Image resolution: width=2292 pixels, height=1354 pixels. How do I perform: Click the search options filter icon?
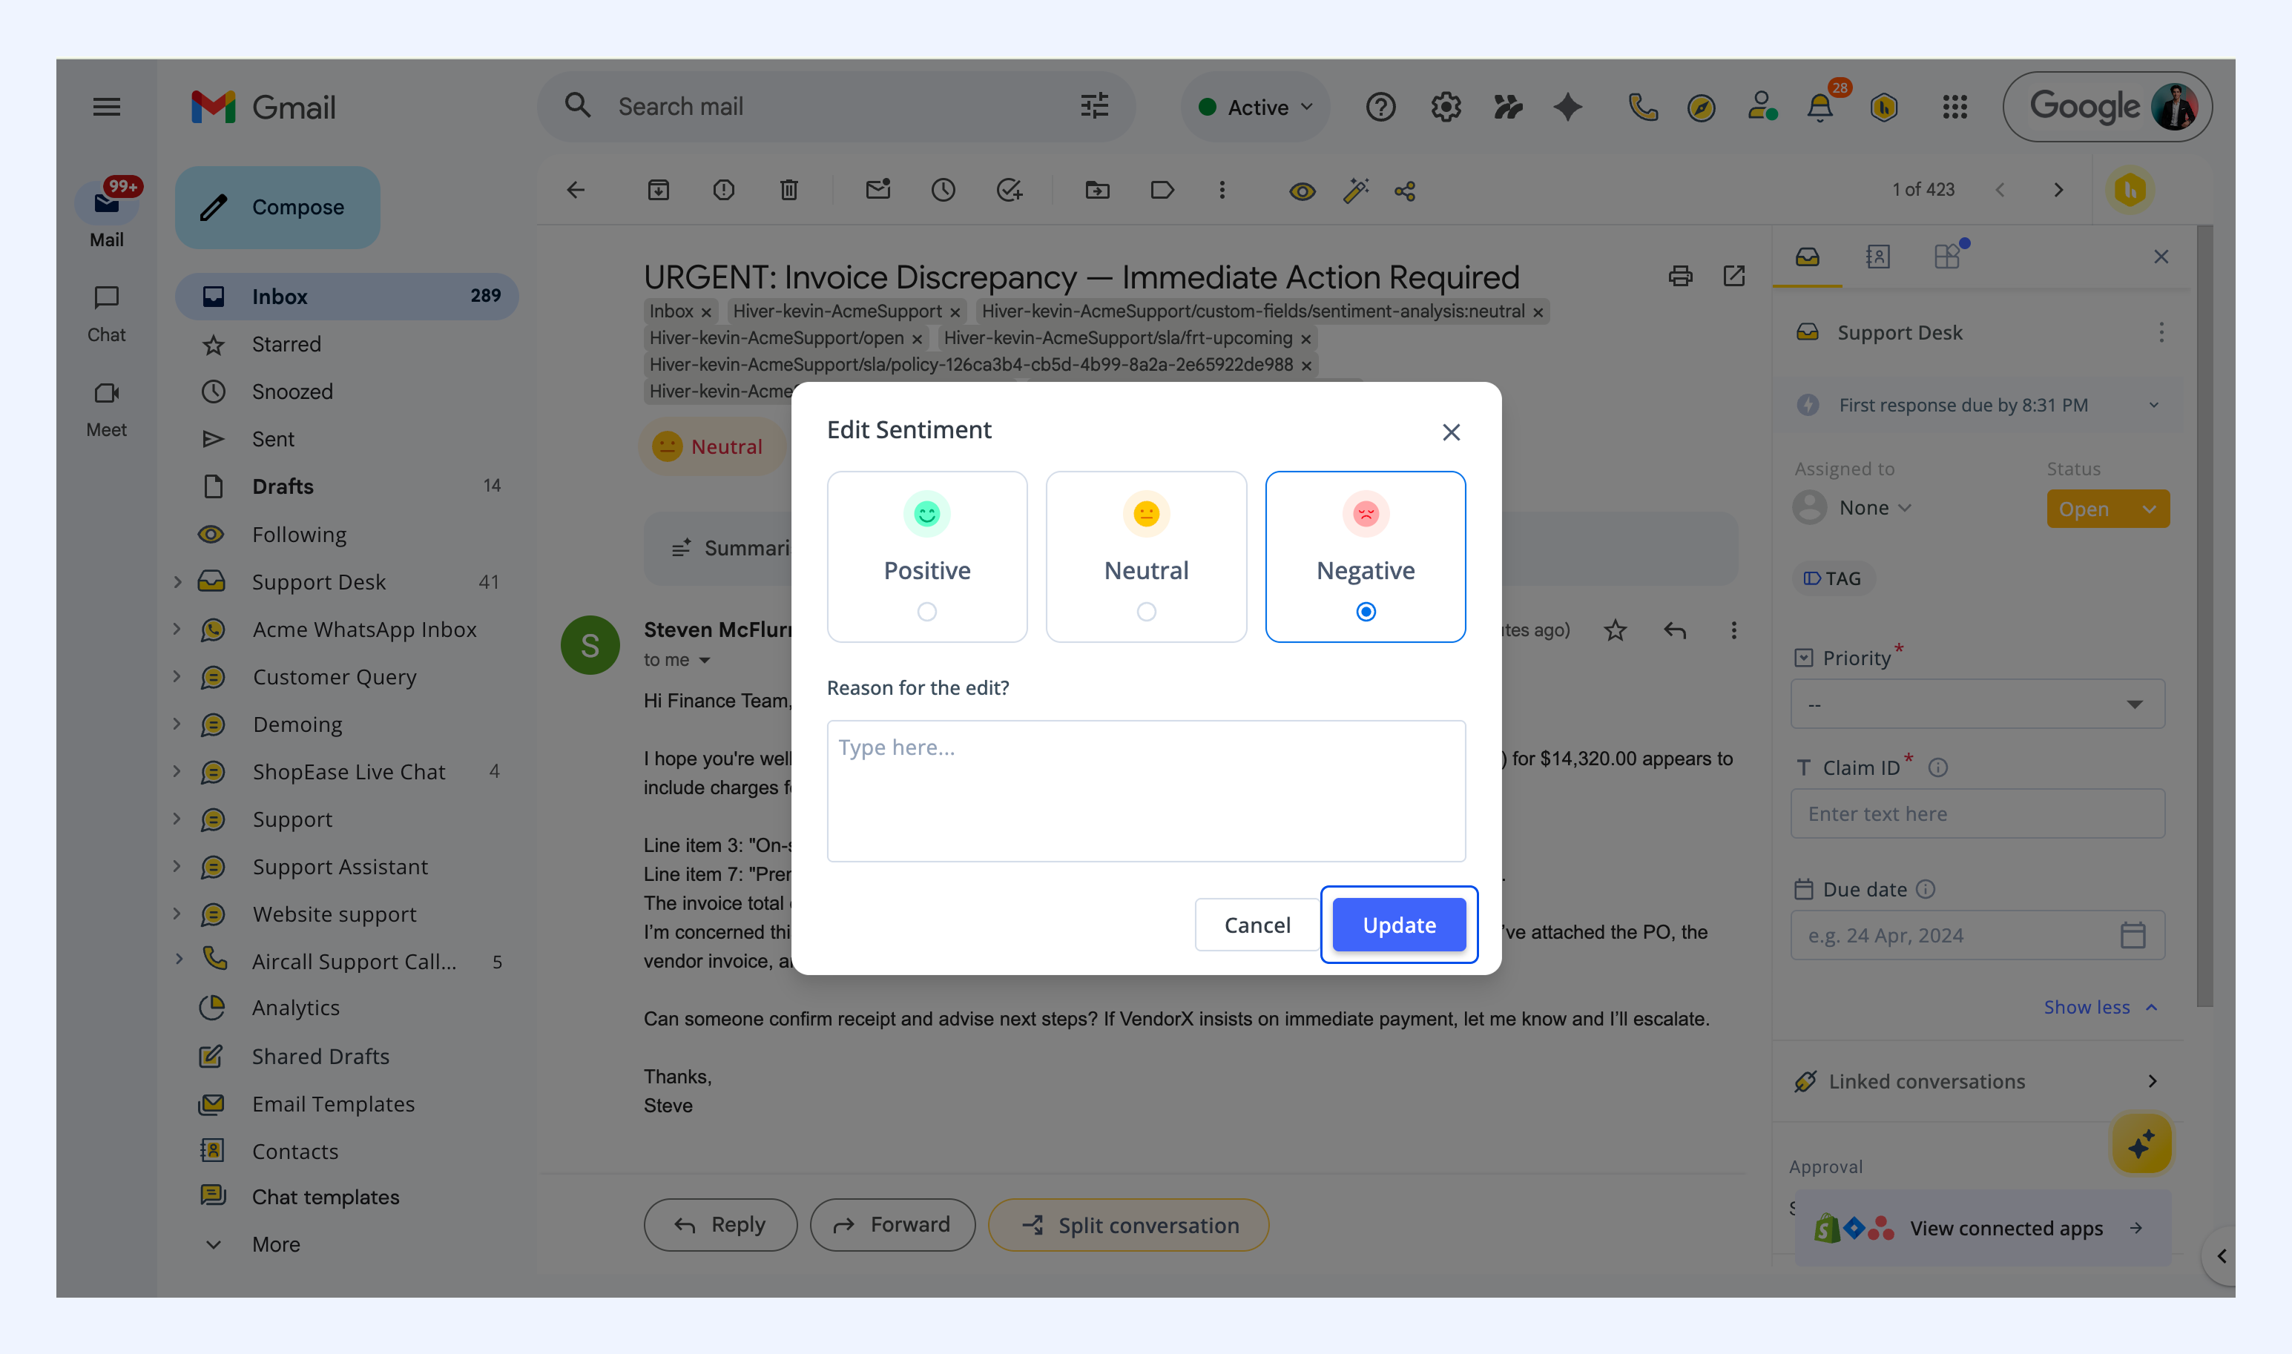[1094, 106]
